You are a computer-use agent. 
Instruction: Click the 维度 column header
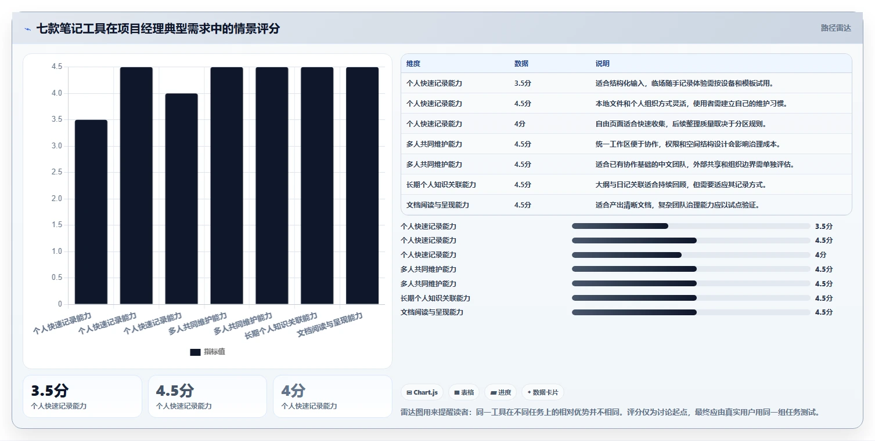click(413, 64)
